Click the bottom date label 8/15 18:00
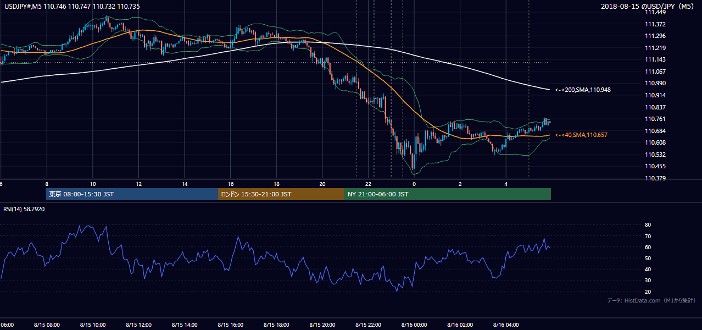702x330 pixels. click(x=276, y=324)
